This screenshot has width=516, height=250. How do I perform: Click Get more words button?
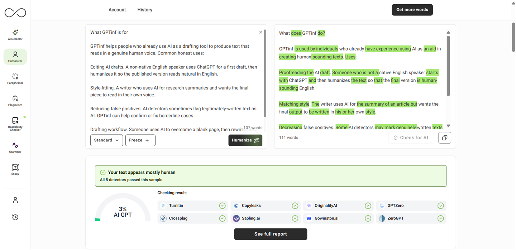412,10
